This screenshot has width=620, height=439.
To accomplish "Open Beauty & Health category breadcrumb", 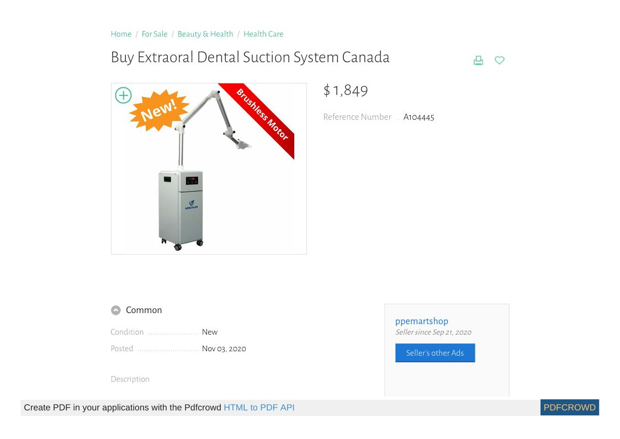I will point(205,34).
